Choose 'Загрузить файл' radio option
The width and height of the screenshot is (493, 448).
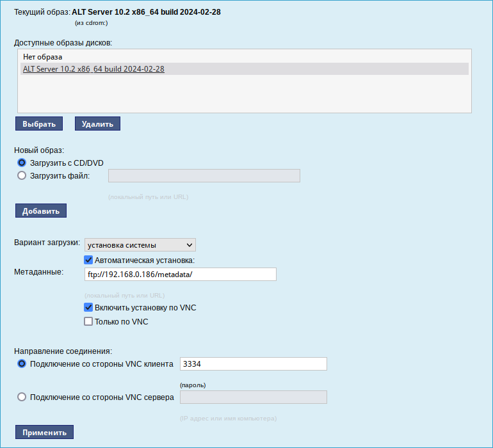(22, 175)
